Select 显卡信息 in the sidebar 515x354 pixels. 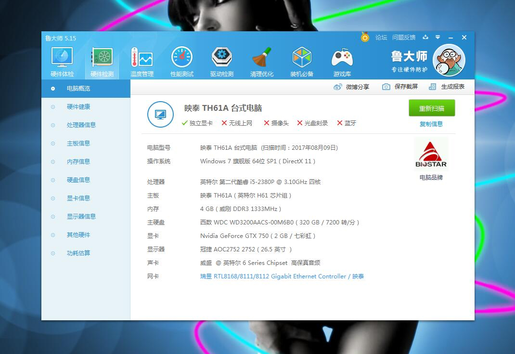point(78,198)
